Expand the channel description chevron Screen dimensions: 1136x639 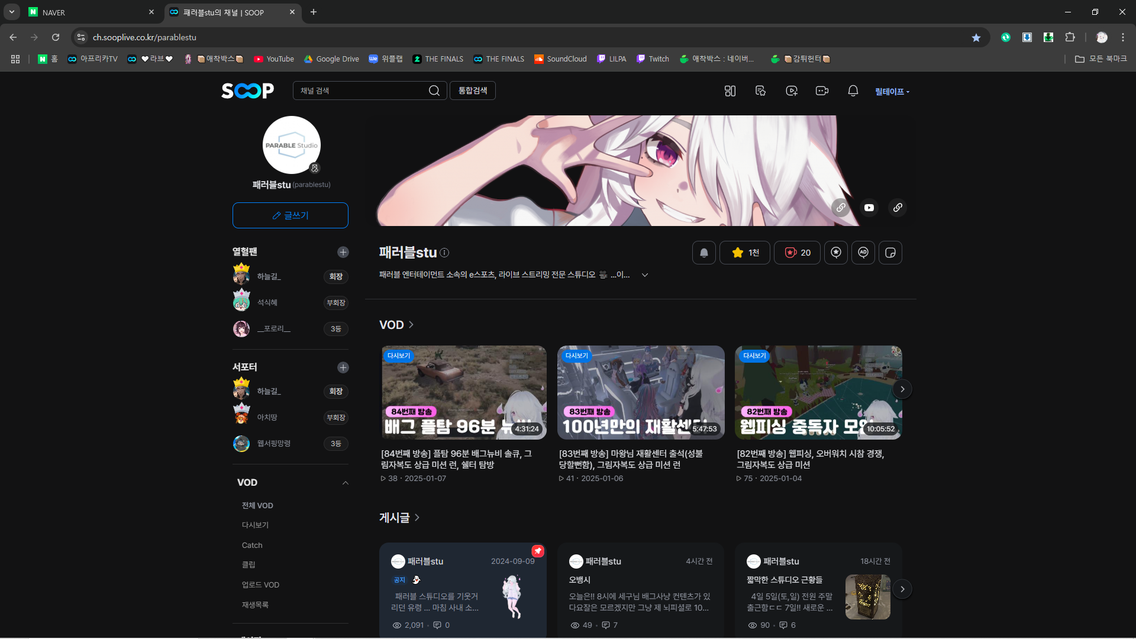tap(645, 275)
